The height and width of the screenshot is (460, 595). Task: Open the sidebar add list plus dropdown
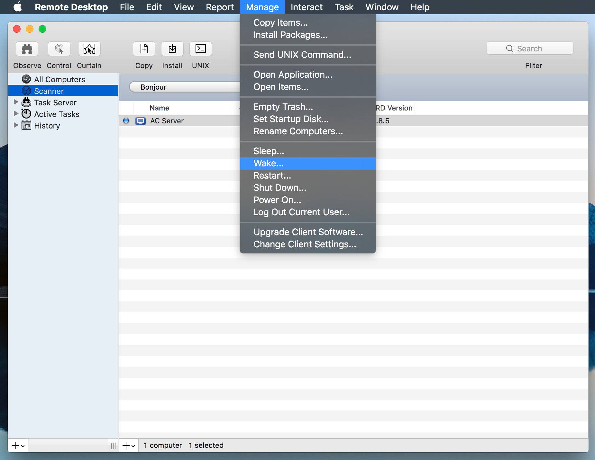point(18,446)
